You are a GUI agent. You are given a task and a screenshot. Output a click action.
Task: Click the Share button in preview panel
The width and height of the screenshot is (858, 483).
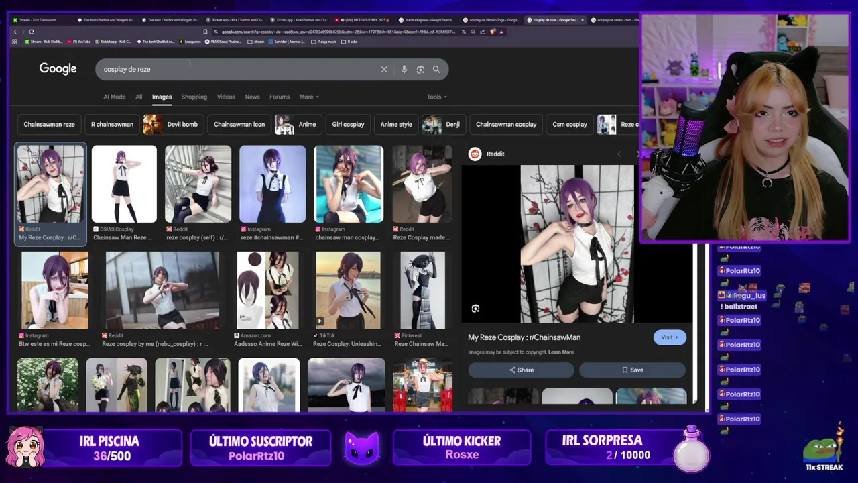click(521, 370)
